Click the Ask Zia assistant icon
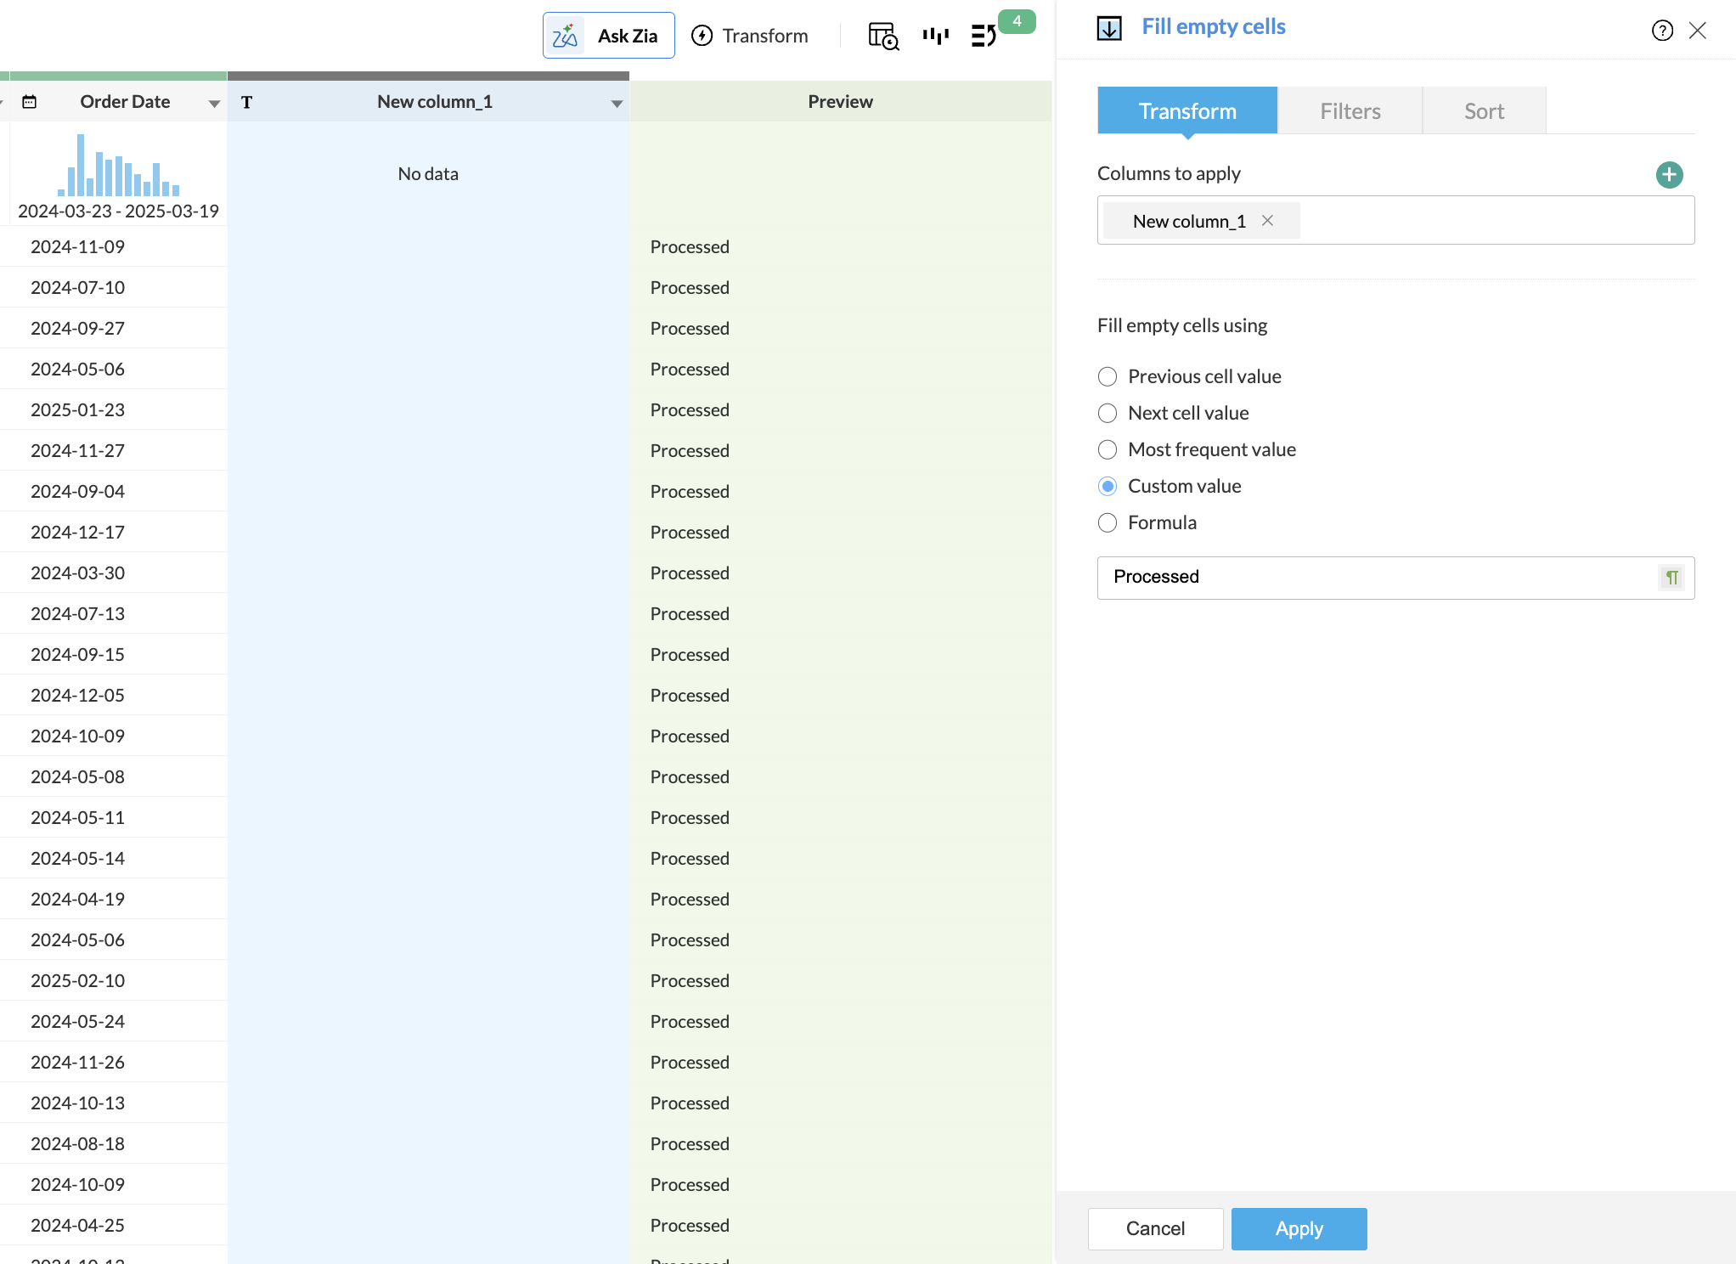 (x=565, y=36)
